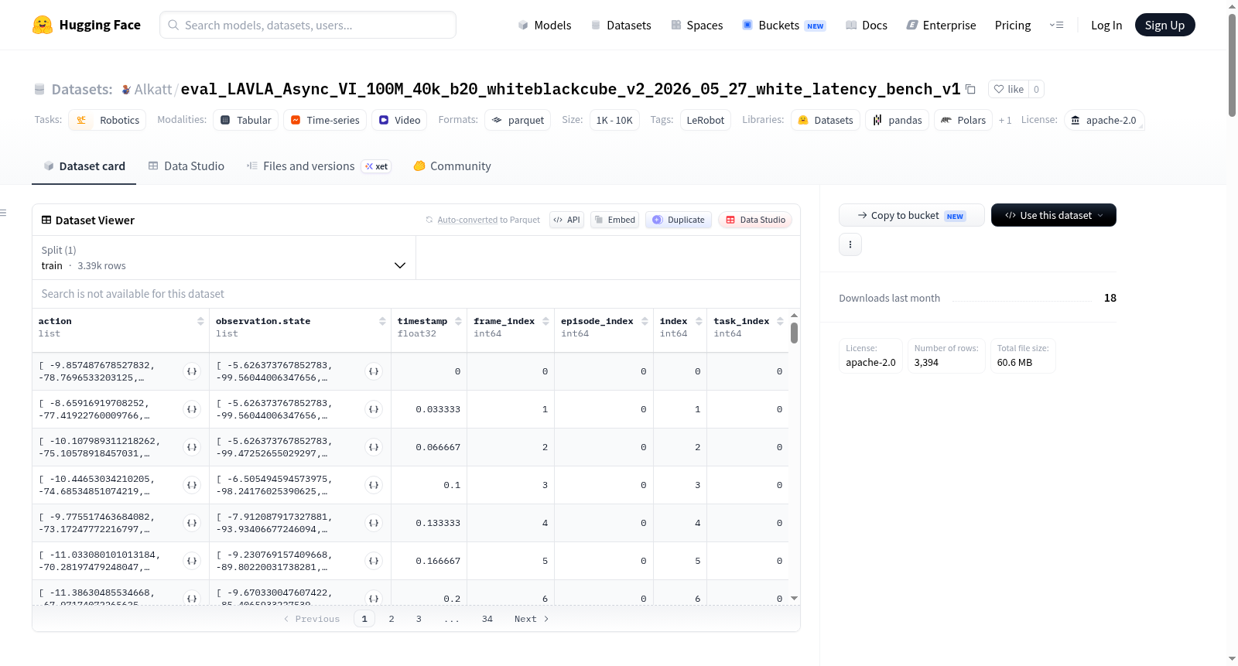The width and height of the screenshot is (1238, 666).
Task: Open the Community tab
Action: click(453, 166)
